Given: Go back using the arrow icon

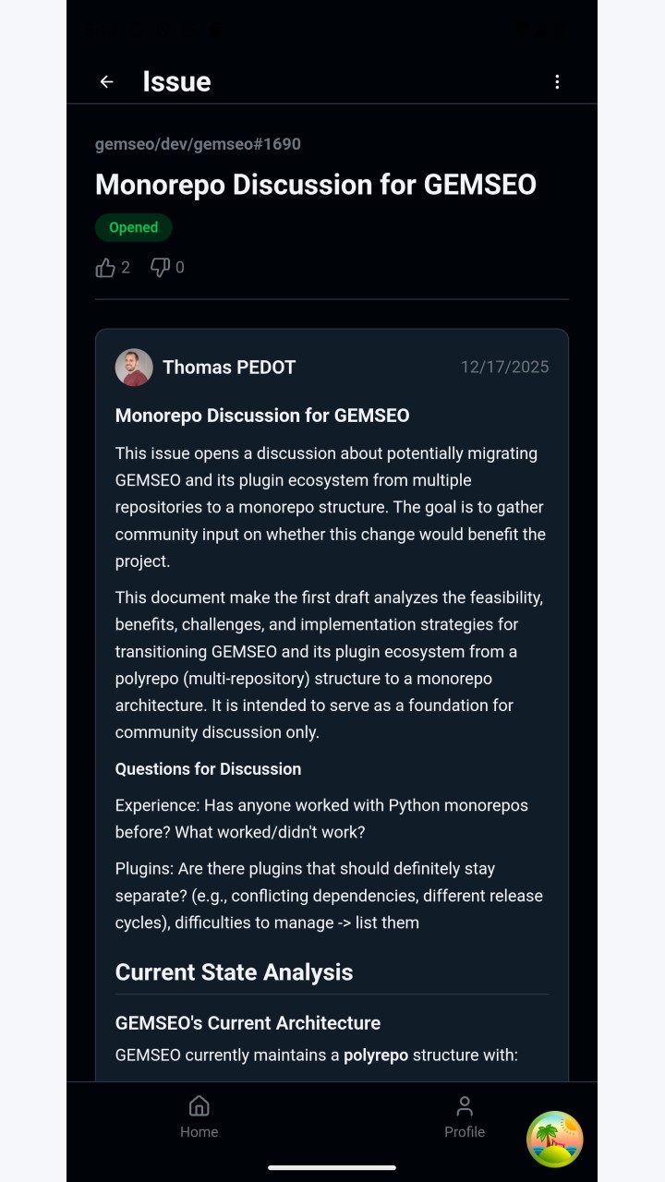Looking at the screenshot, I should (x=107, y=82).
